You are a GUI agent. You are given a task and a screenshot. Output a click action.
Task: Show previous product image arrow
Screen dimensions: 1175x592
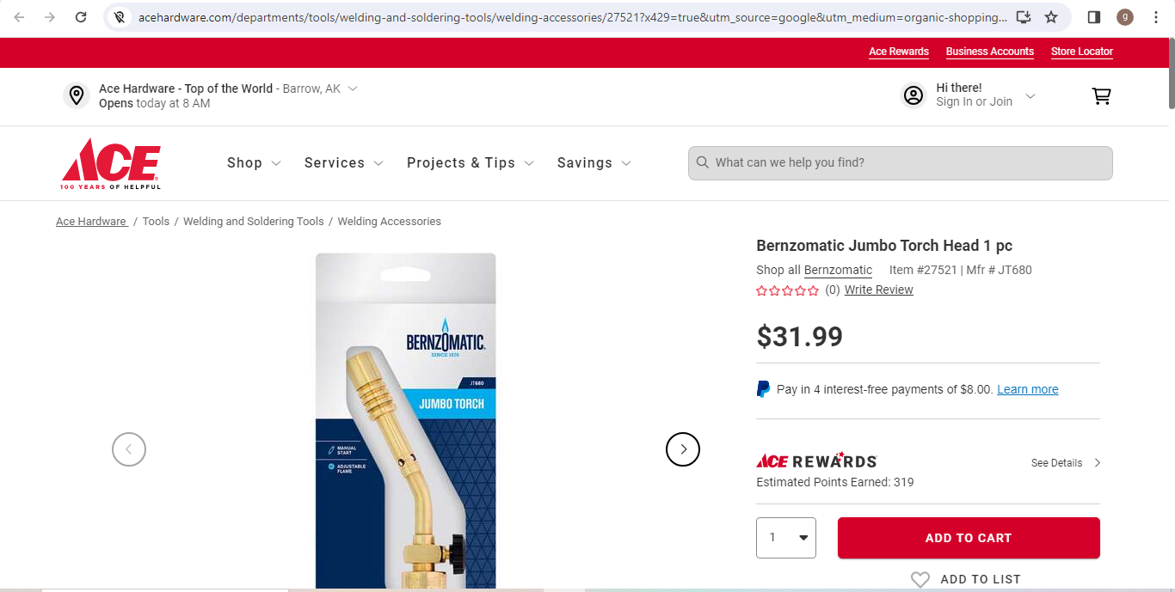point(129,449)
